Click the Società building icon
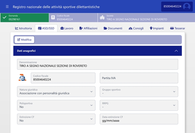The height and width of the screenshot is (133, 195). tap(102, 18)
